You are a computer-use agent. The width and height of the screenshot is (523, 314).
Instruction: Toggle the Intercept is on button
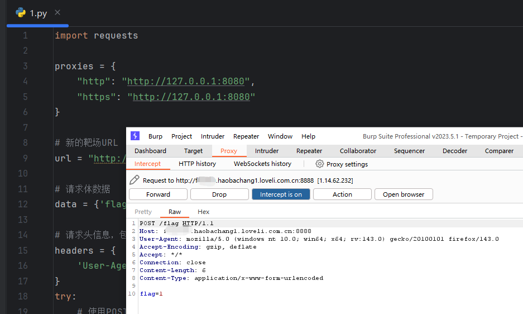(x=281, y=194)
